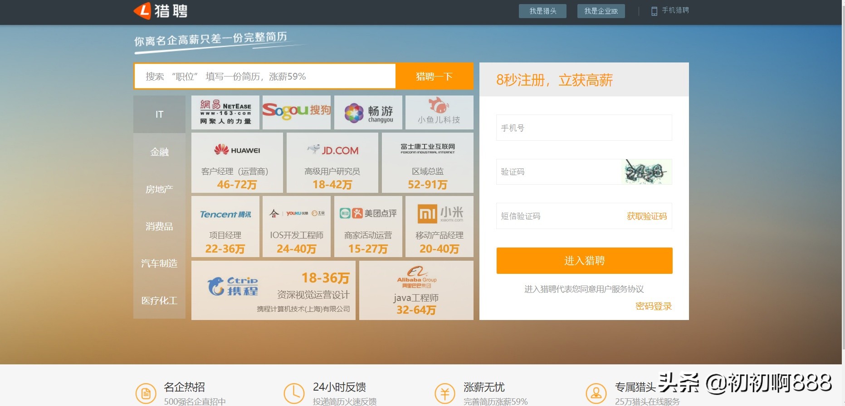Viewport: 845px width, 406px height.
Task: Click the 46-72万 salary text
Action: (237, 185)
